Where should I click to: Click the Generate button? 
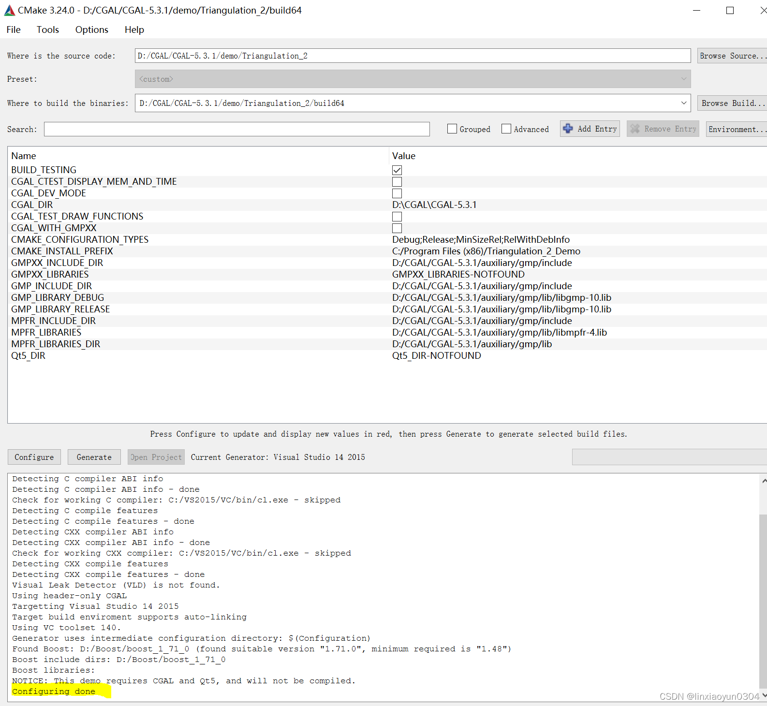94,457
